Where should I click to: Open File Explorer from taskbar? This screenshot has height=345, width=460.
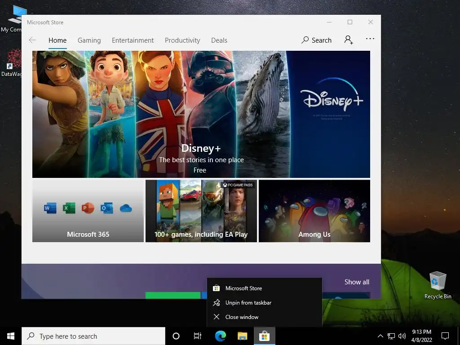[x=242, y=336]
